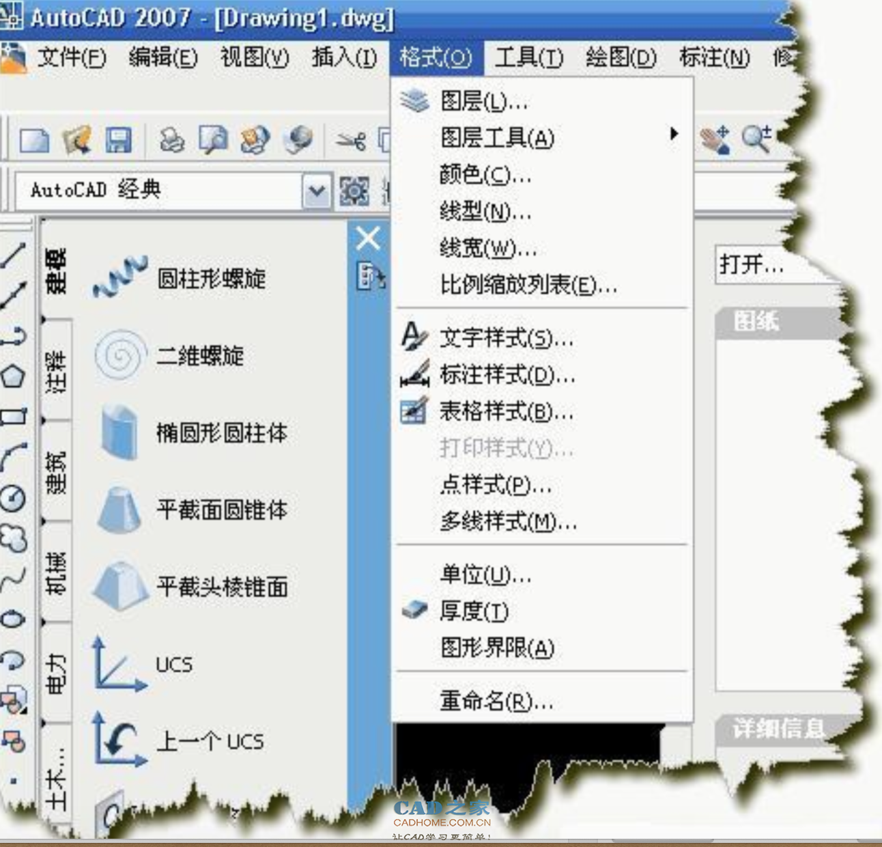Close the tool palette with X
Image resolution: width=882 pixels, height=847 pixels.
tap(369, 238)
